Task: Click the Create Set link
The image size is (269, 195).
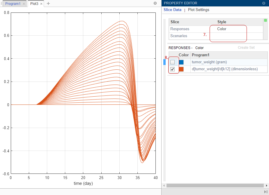Action: pos(246,48)
